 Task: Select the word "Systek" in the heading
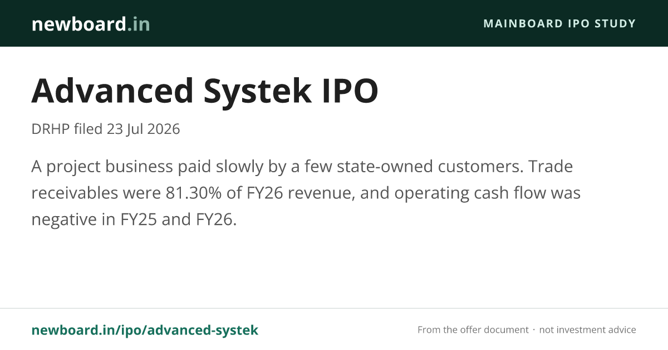(x=258, y=91)
